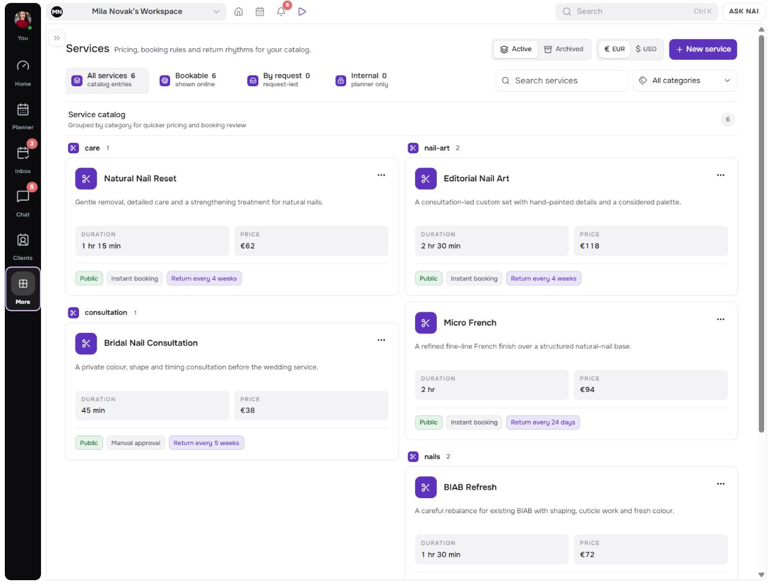Open the Home dashboard in sidebar
Viewport: 772px width, 585px height.
point(23,72)
